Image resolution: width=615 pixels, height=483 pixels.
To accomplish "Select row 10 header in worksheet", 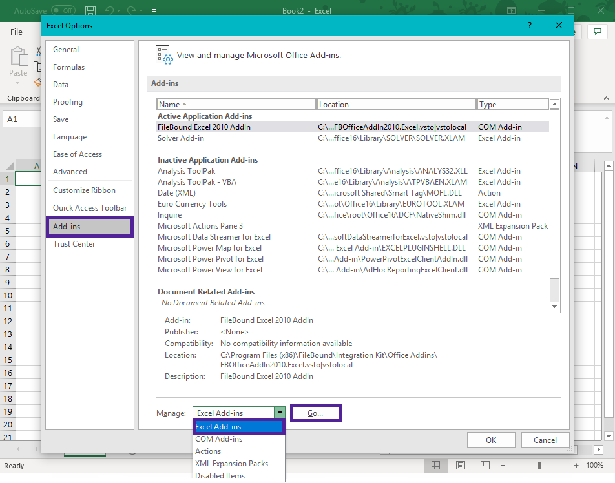I will [8, 295].
